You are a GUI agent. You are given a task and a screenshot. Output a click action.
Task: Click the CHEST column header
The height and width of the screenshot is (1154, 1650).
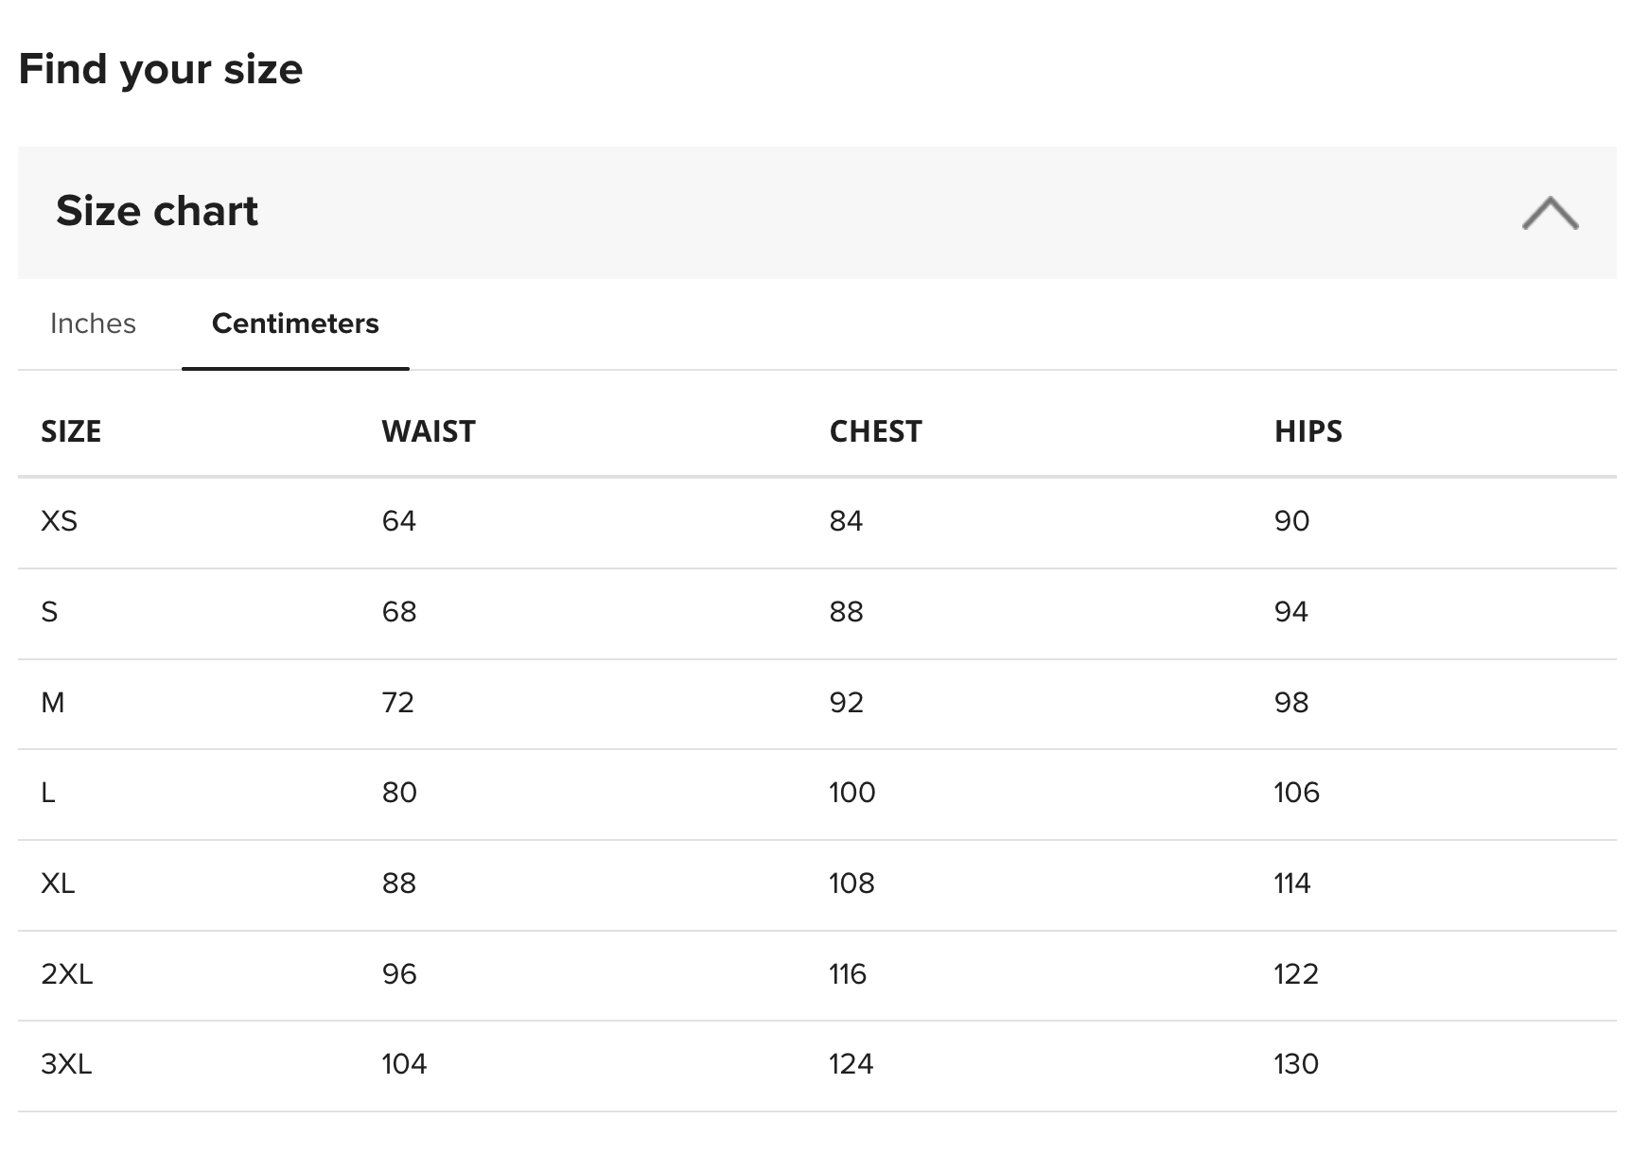pyautogui.click(x=875, y=431)
